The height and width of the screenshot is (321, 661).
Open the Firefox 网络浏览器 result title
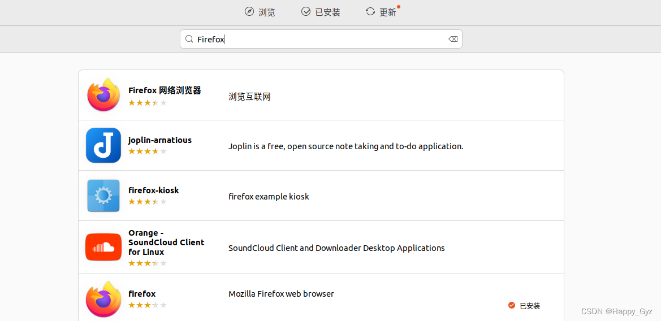pos(165,90)
